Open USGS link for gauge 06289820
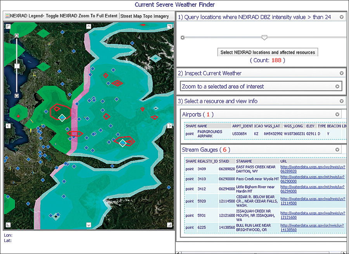The height and width of the screenshot is (254, 349). (313, 169)
